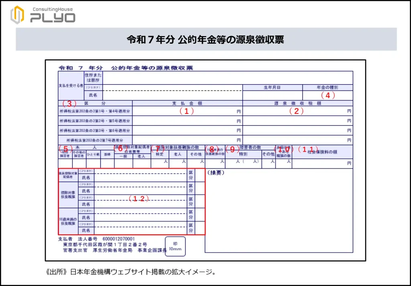Click the red marker (11) near 社会保険料の額

pyautogui.click(x=307, y=149)
